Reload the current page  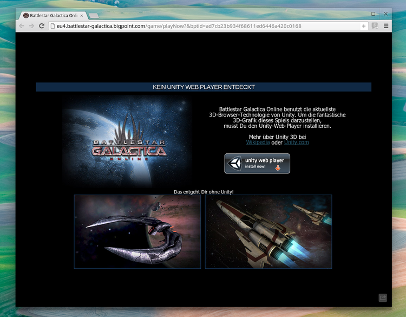[42, 26]
